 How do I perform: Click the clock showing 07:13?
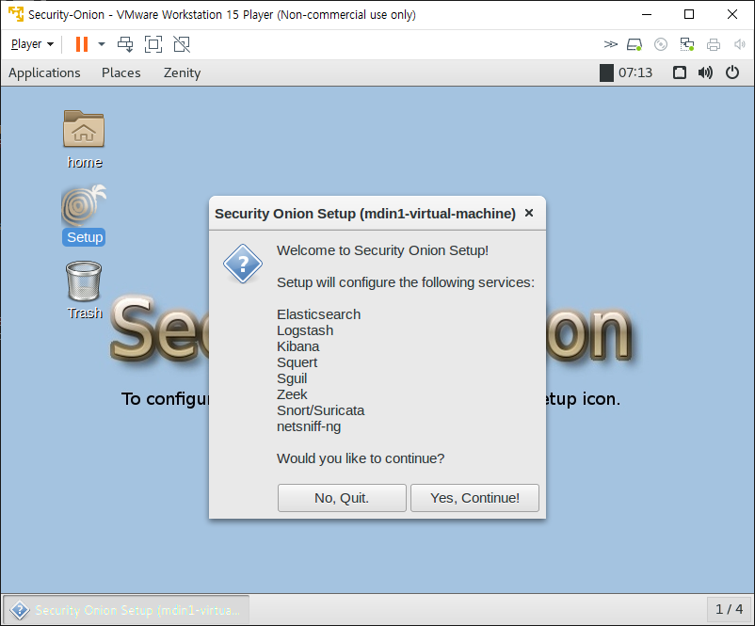635,72
